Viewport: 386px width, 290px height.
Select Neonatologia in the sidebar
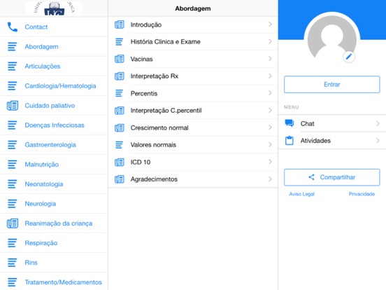tap(54, 184)
